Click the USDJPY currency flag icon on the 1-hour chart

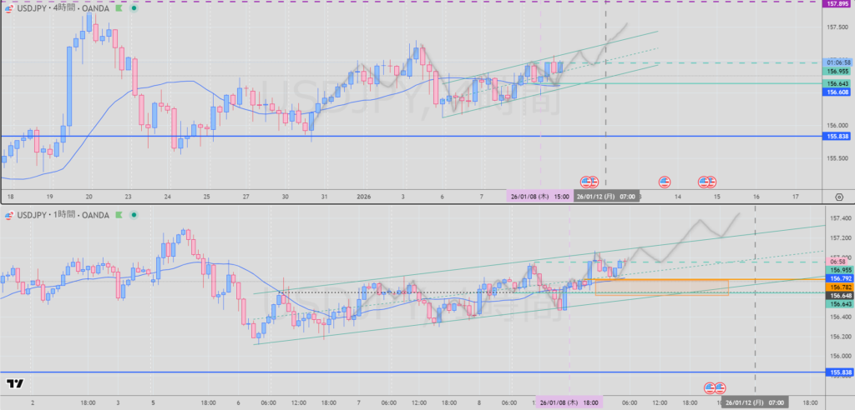9,215
